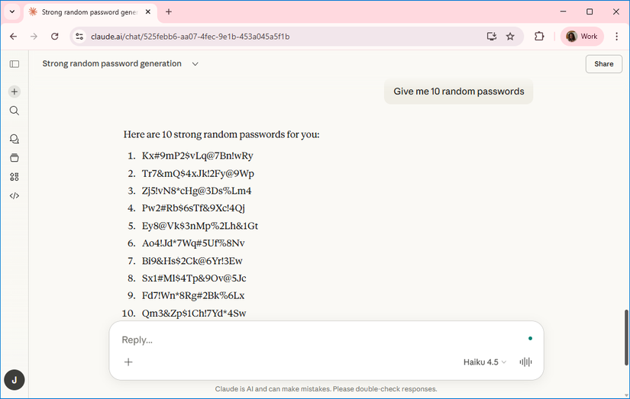The width and height of the screenshot is (630, 399).
Task: Open a new browser tab
Action: tap(169, 12)
